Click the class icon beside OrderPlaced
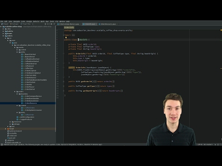 (22, 87)
